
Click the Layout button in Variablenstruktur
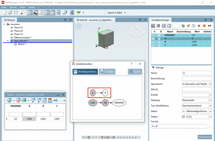tap(135, 72)
